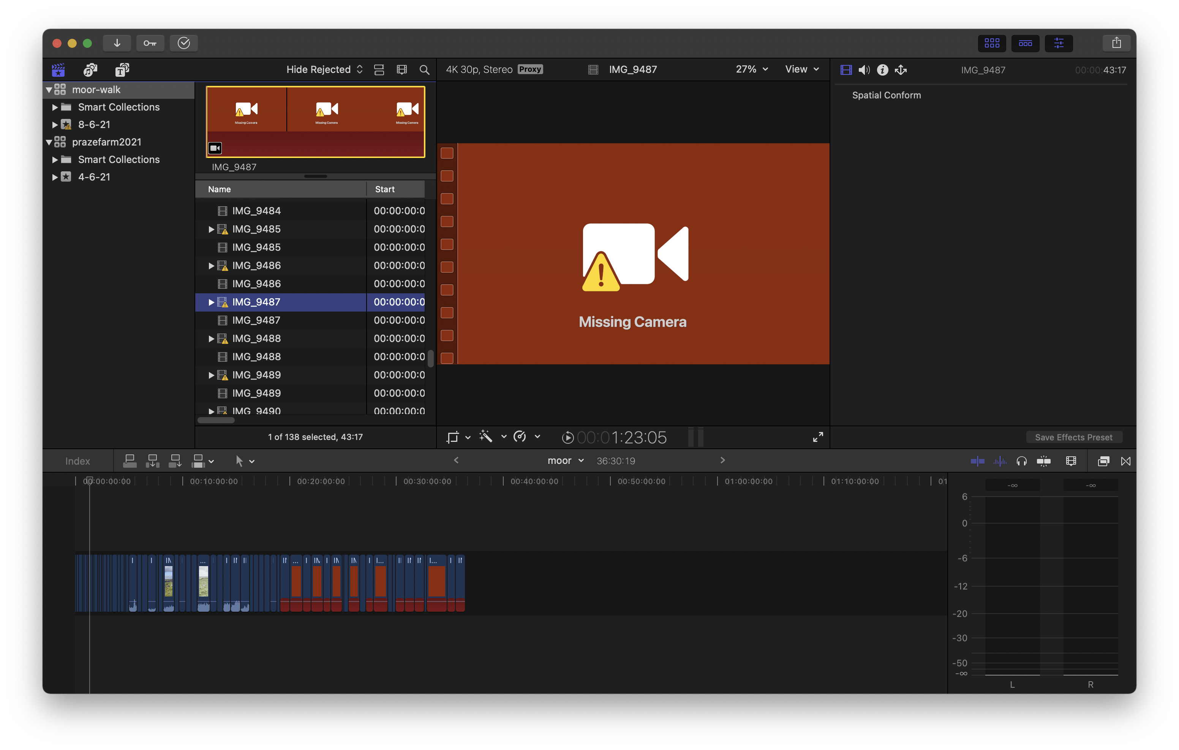Show Background Tasks checkmark button
The width and height of the screenshot is (1179, 750).
point(183,43)
